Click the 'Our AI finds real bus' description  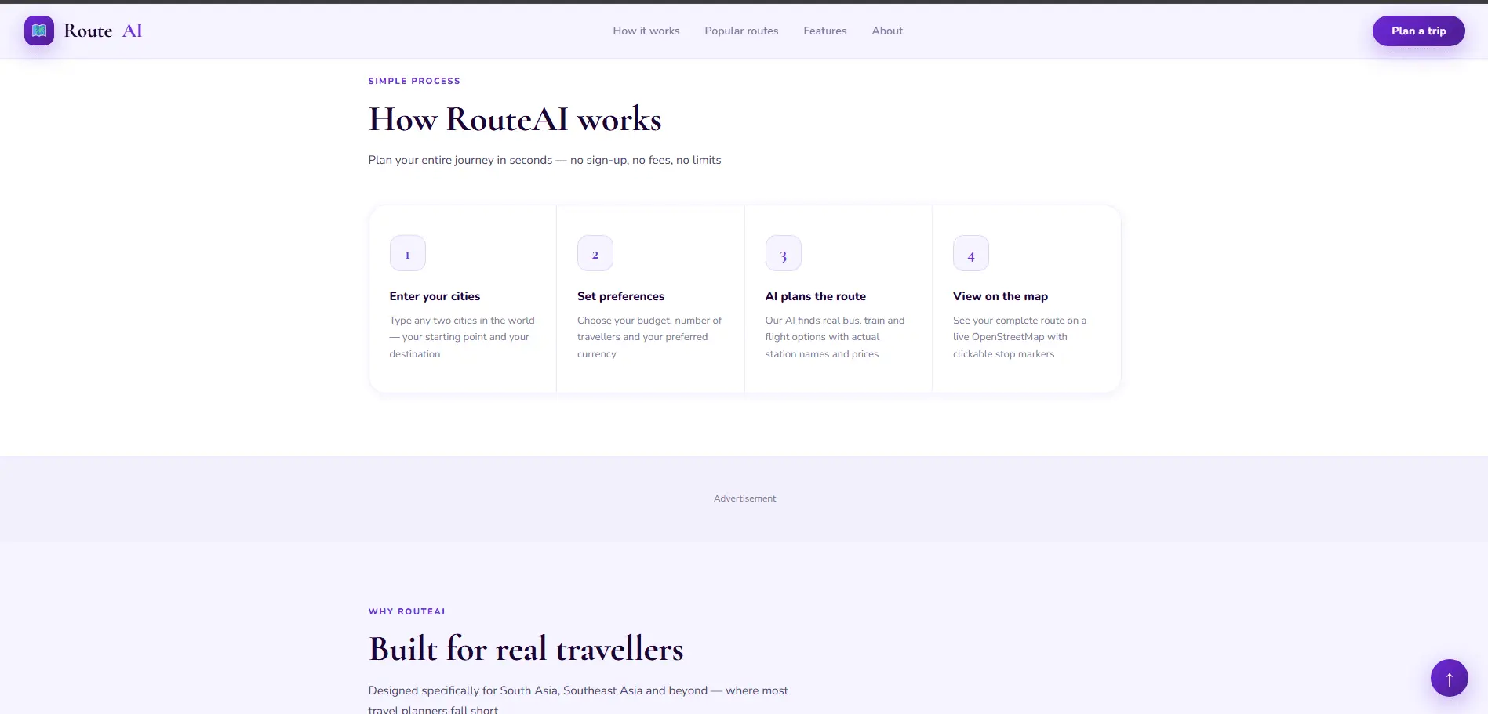pos(835,337)
